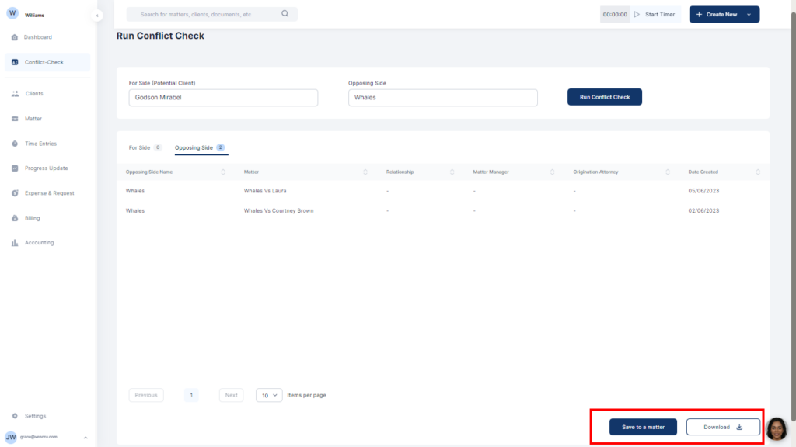Click the Billing icon in sidebar
The height and width of the screenshot is (447, 796).
coord(15,218)
